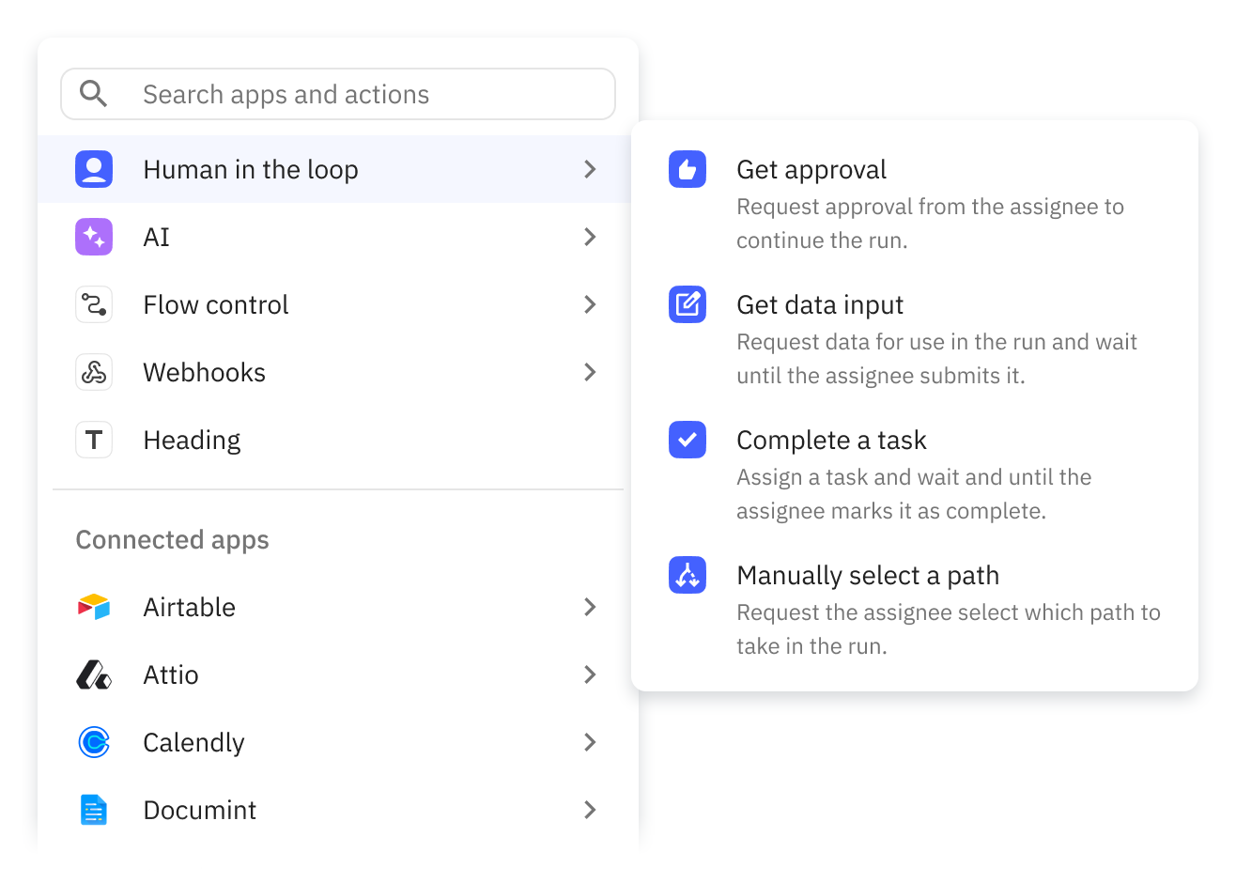Click the Documint document icon
1236x883 pixels.
[94, 810]
